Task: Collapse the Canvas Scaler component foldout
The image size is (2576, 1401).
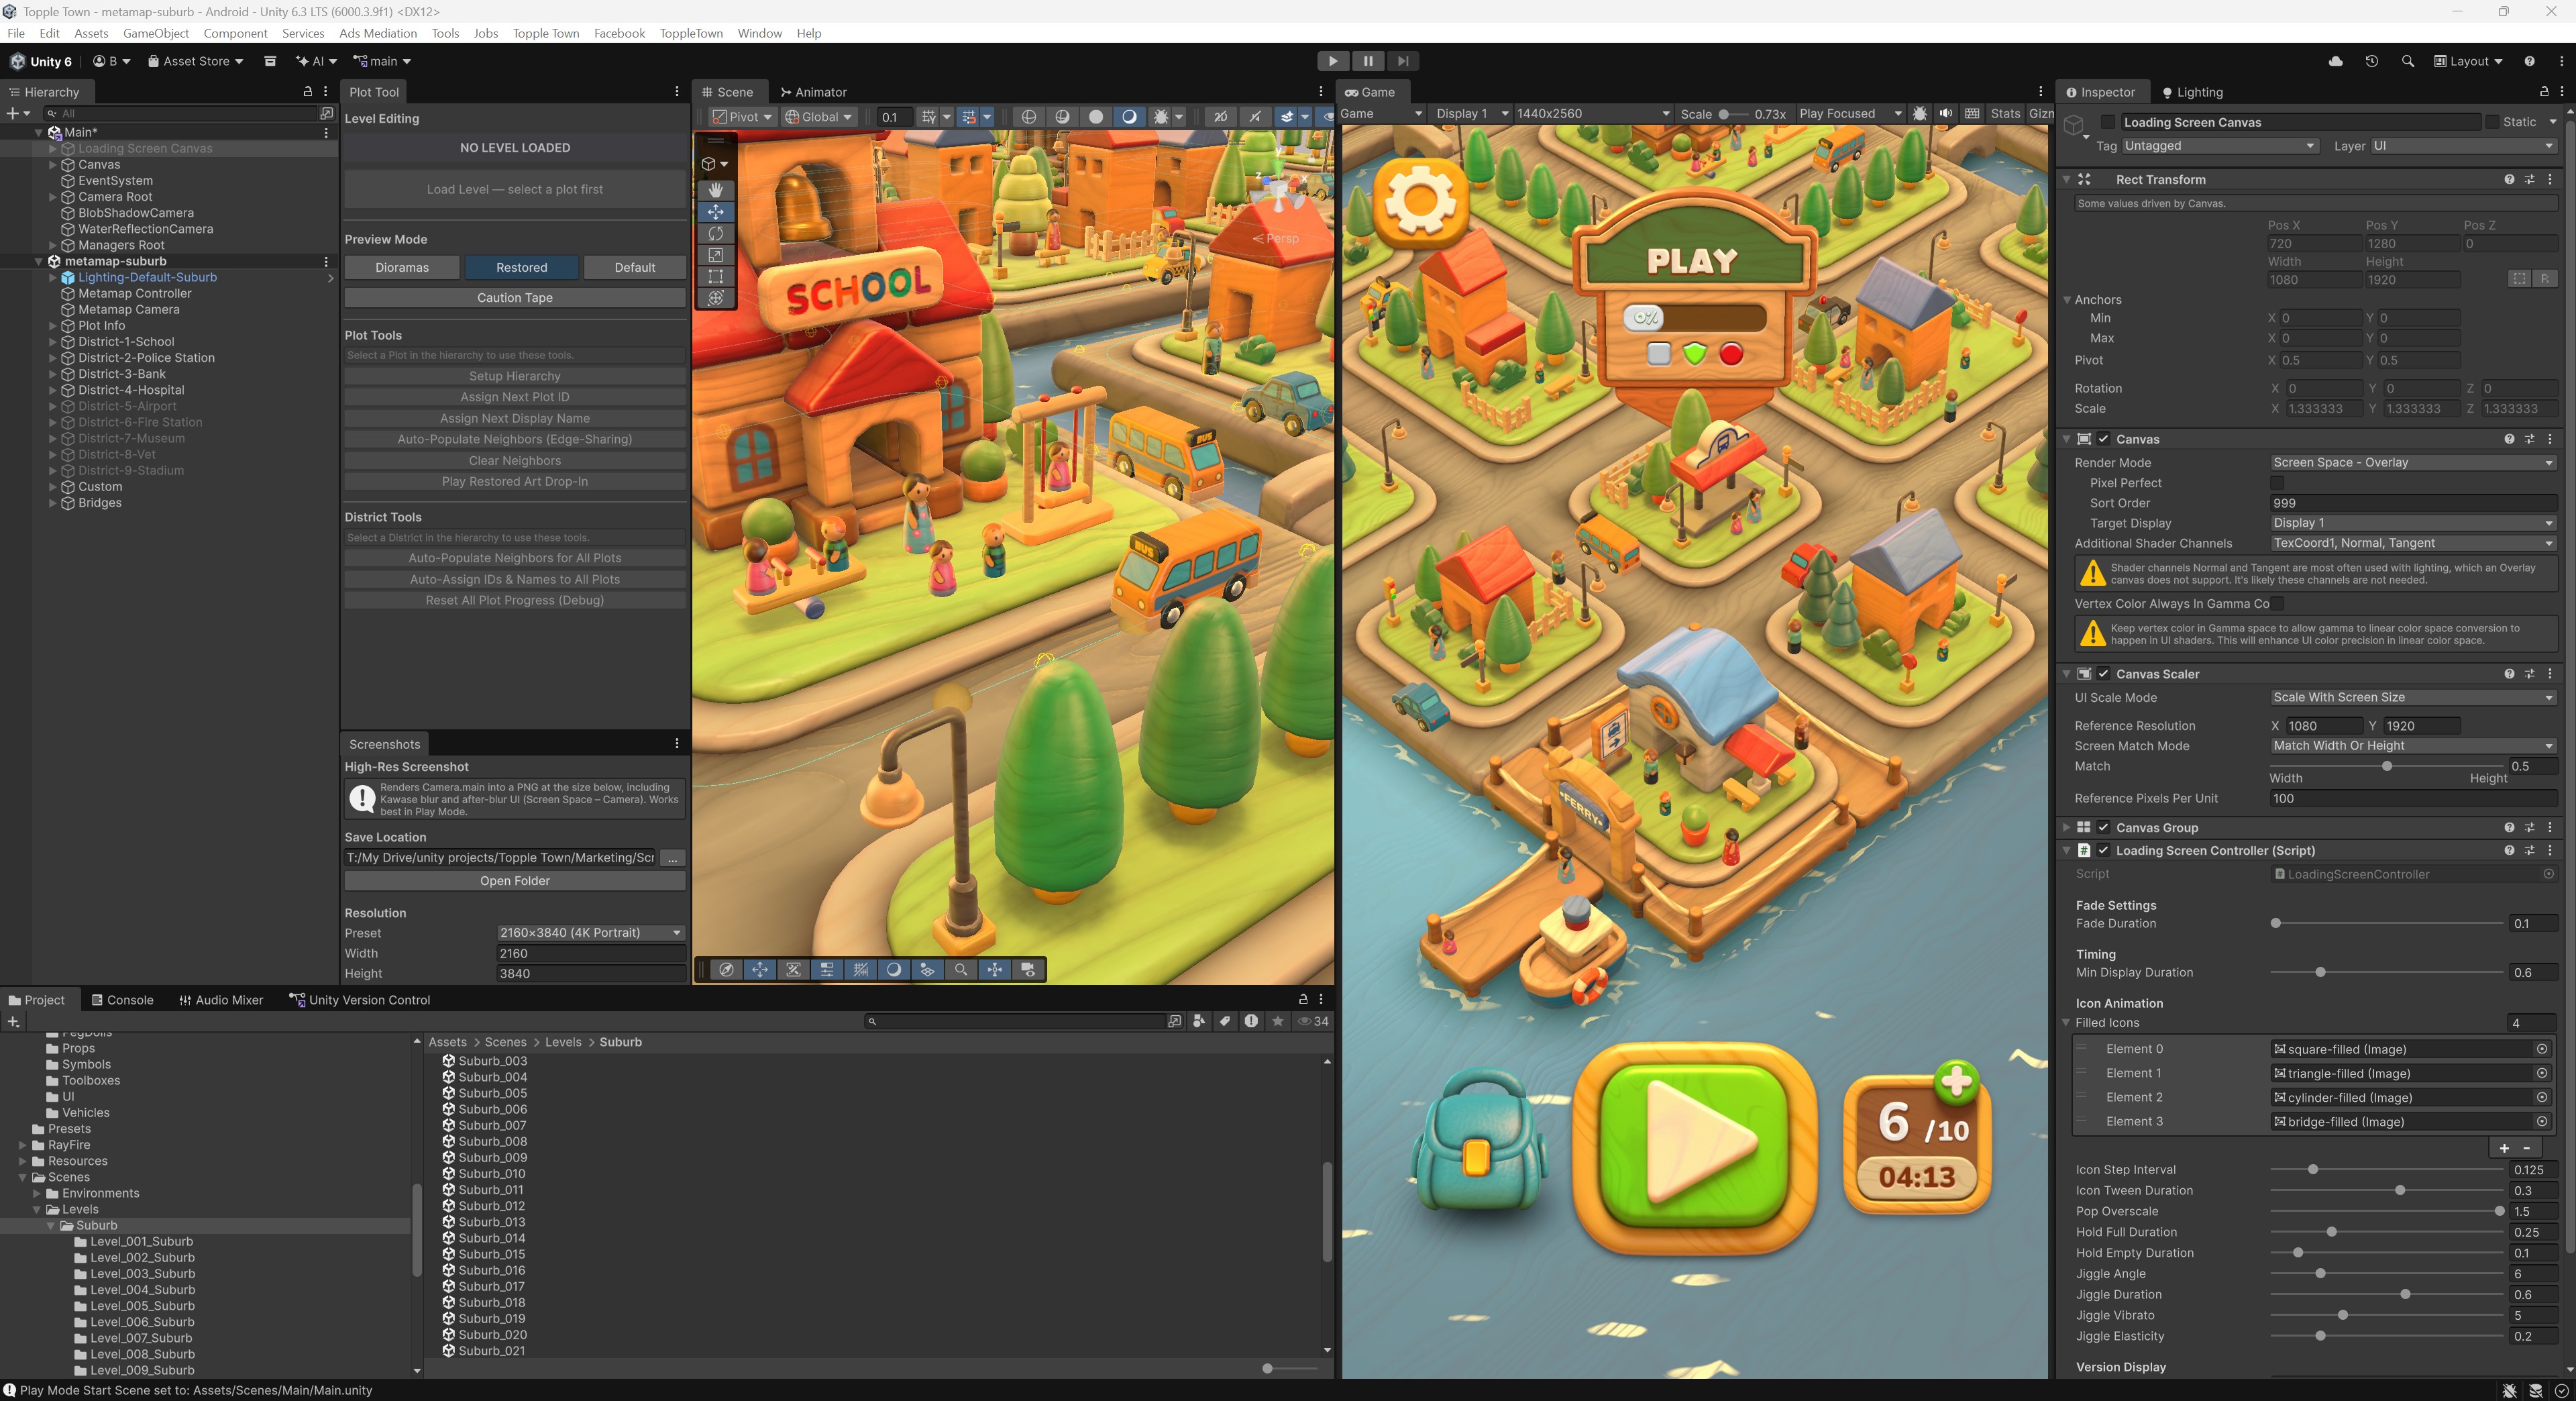Action: (x=2067, y=674)
